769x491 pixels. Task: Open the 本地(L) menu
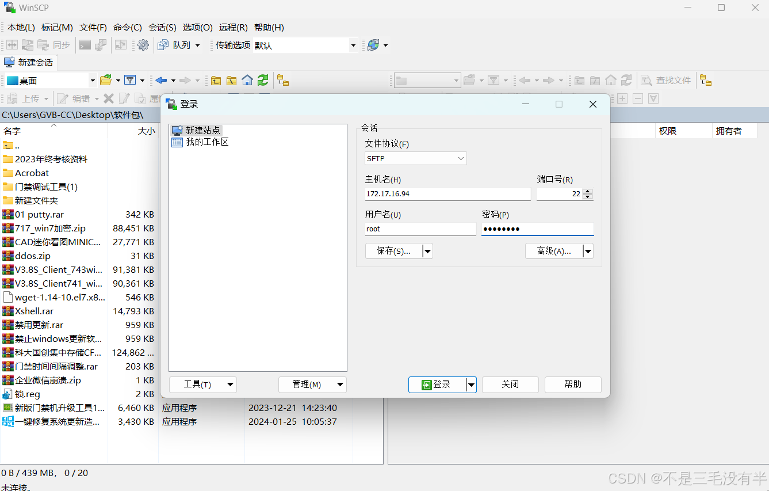(x=21, y=27)
